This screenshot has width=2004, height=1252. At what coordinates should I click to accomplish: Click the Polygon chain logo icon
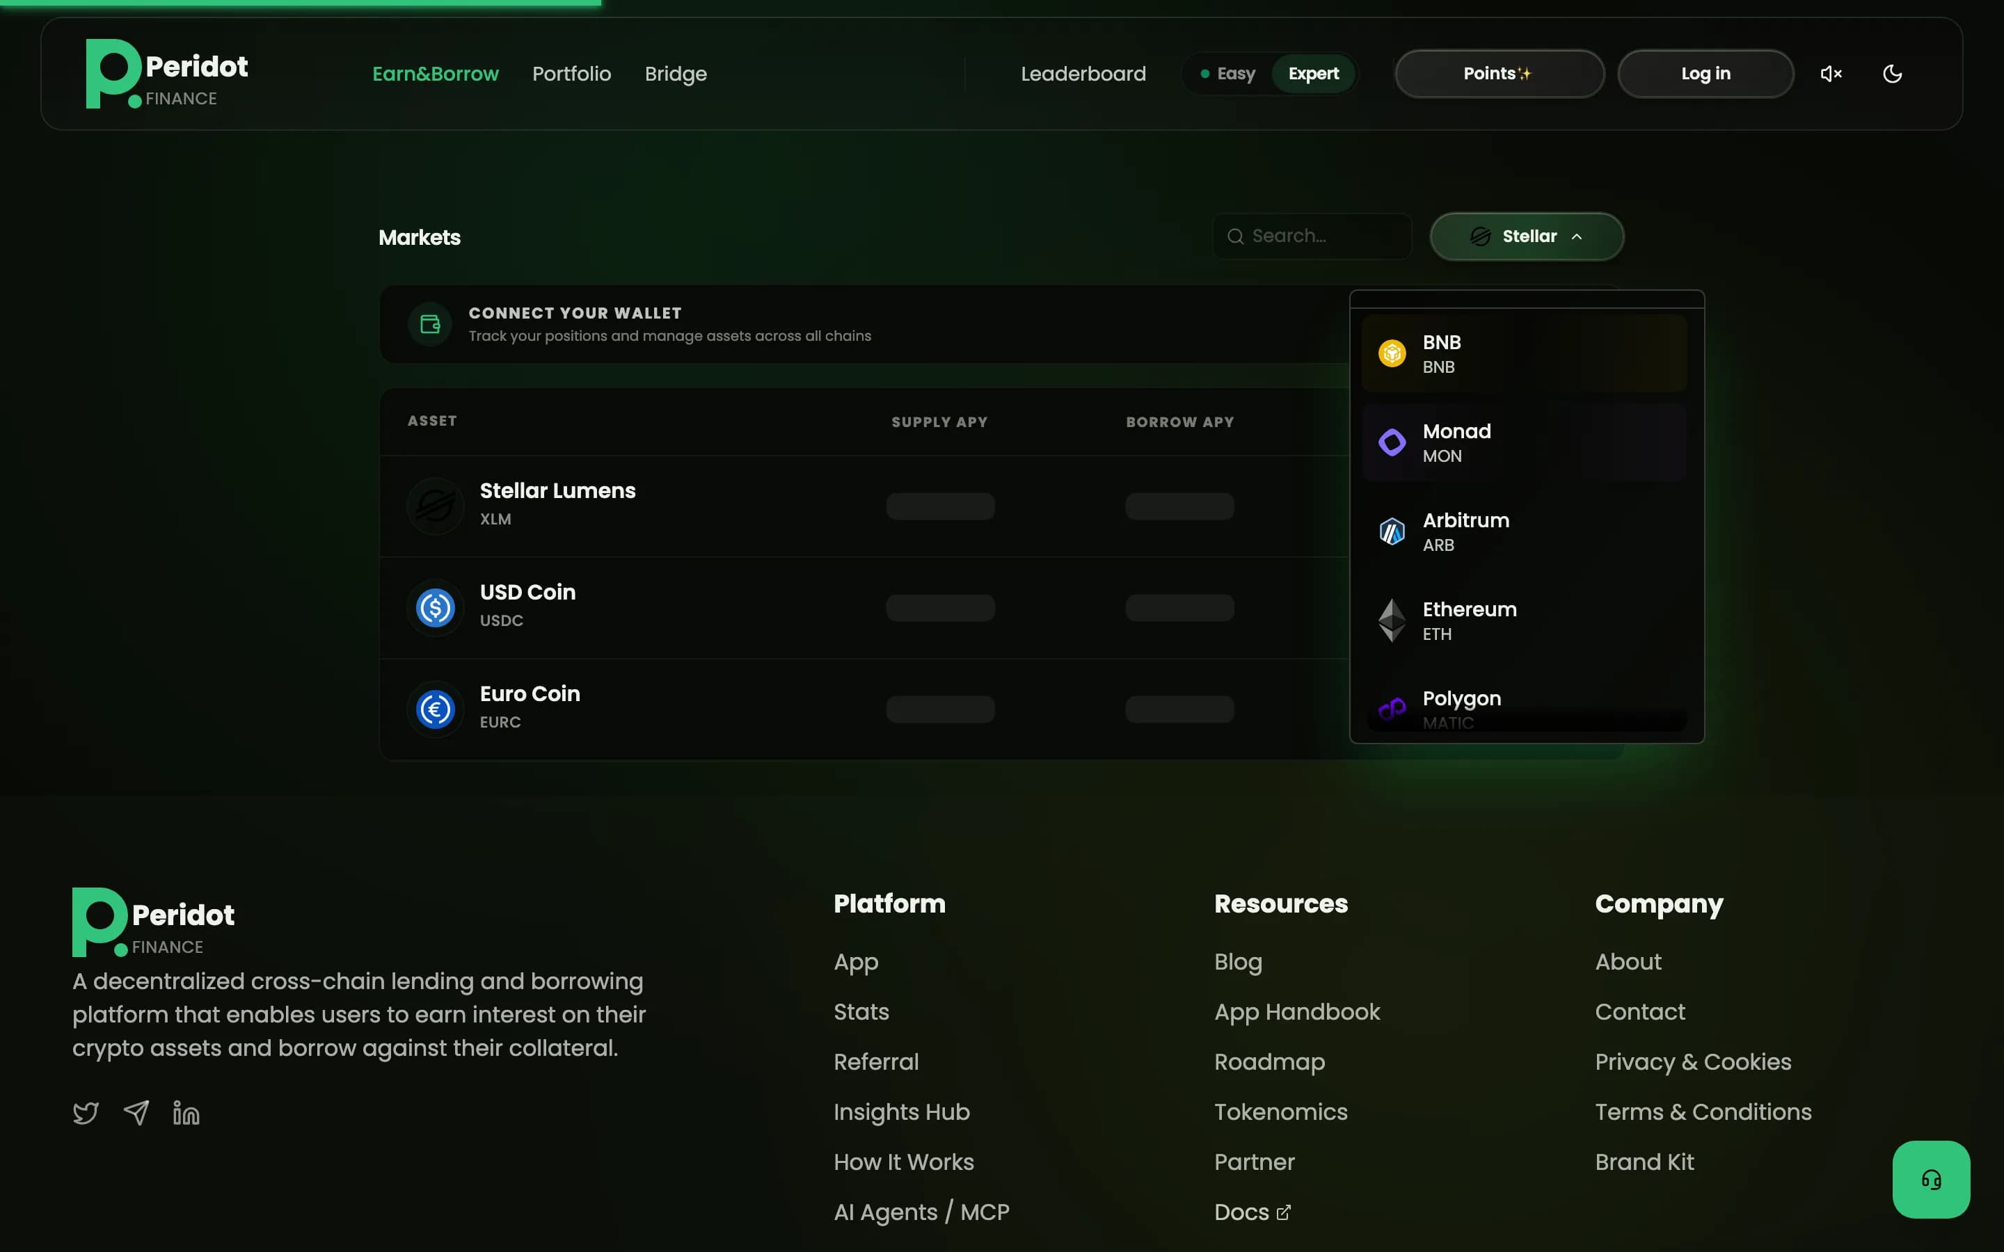click(1392, 709)
